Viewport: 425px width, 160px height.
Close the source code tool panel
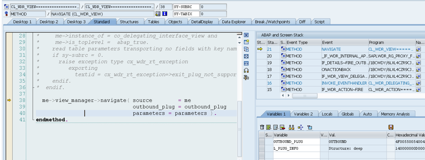tap(246, 35)
